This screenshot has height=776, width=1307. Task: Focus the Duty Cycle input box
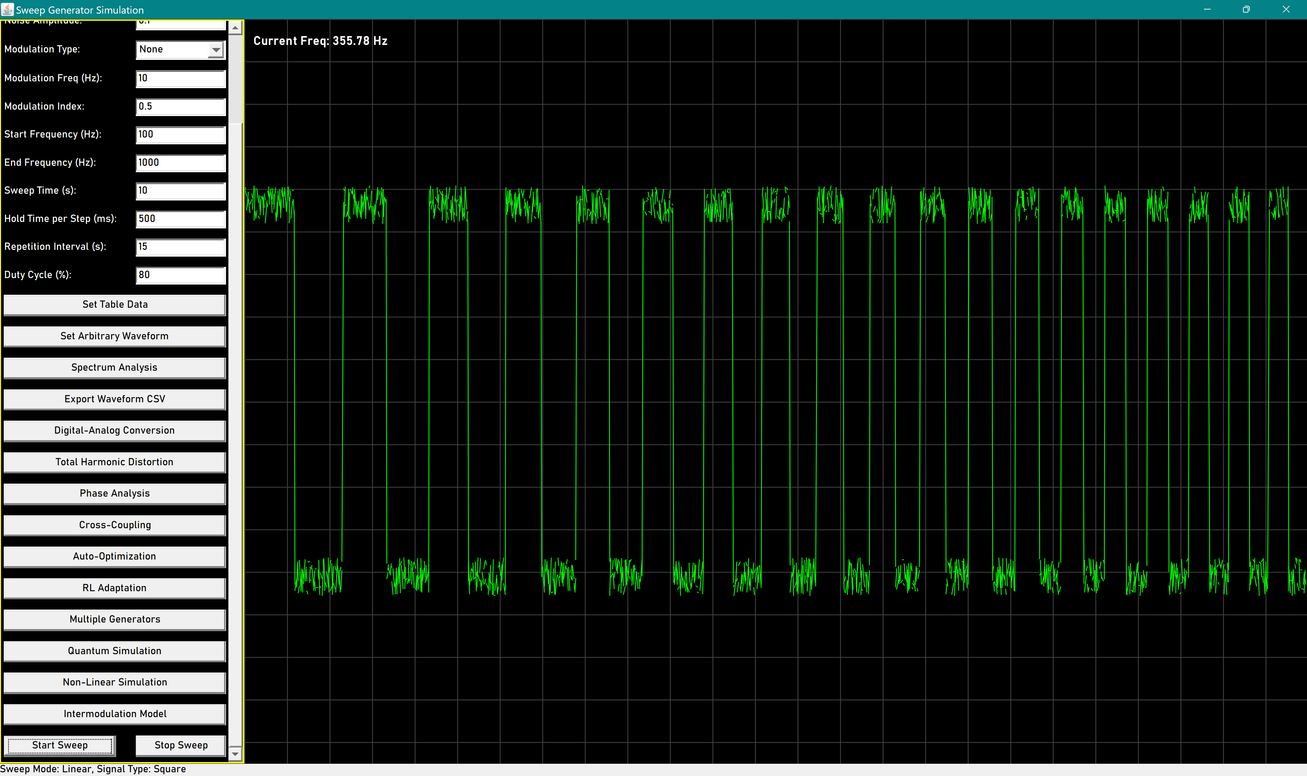pyautogui.click(x=180, y=275)
